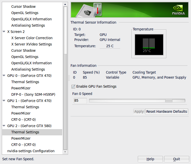191x164 pixels.
Task: Click the thermometer graphic in the banner
Action: (x=97, y=10)
